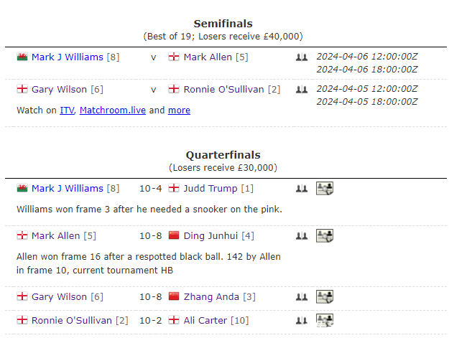Open head-to-head icon for Wilson v O'Sullivan semifinal
449x338 pixels.
point(301,90)
